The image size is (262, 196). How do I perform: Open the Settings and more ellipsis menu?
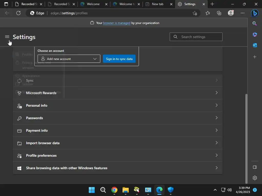[243, 13]
